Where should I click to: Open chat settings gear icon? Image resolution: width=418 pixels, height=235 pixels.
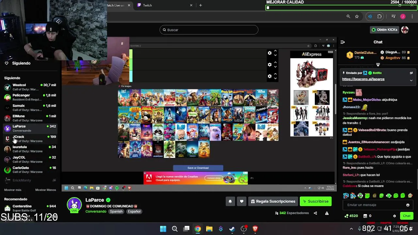click(394, 216)
